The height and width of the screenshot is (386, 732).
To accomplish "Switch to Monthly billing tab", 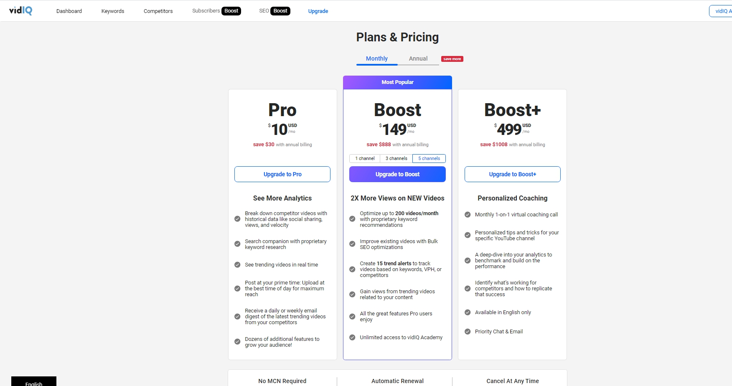I will 377,58.
